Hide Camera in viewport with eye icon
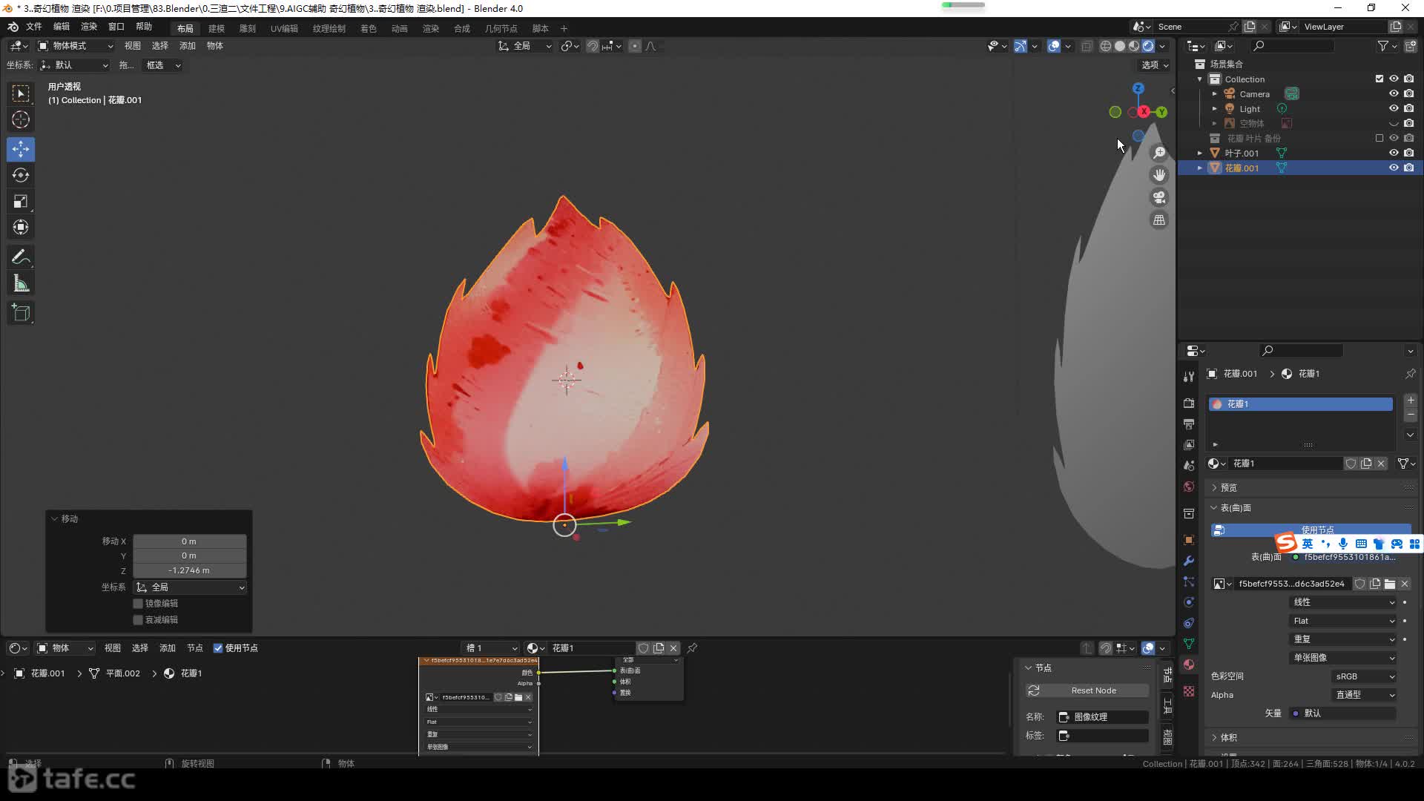The height and width of the screenshot is (801, 1424). 1394,93
